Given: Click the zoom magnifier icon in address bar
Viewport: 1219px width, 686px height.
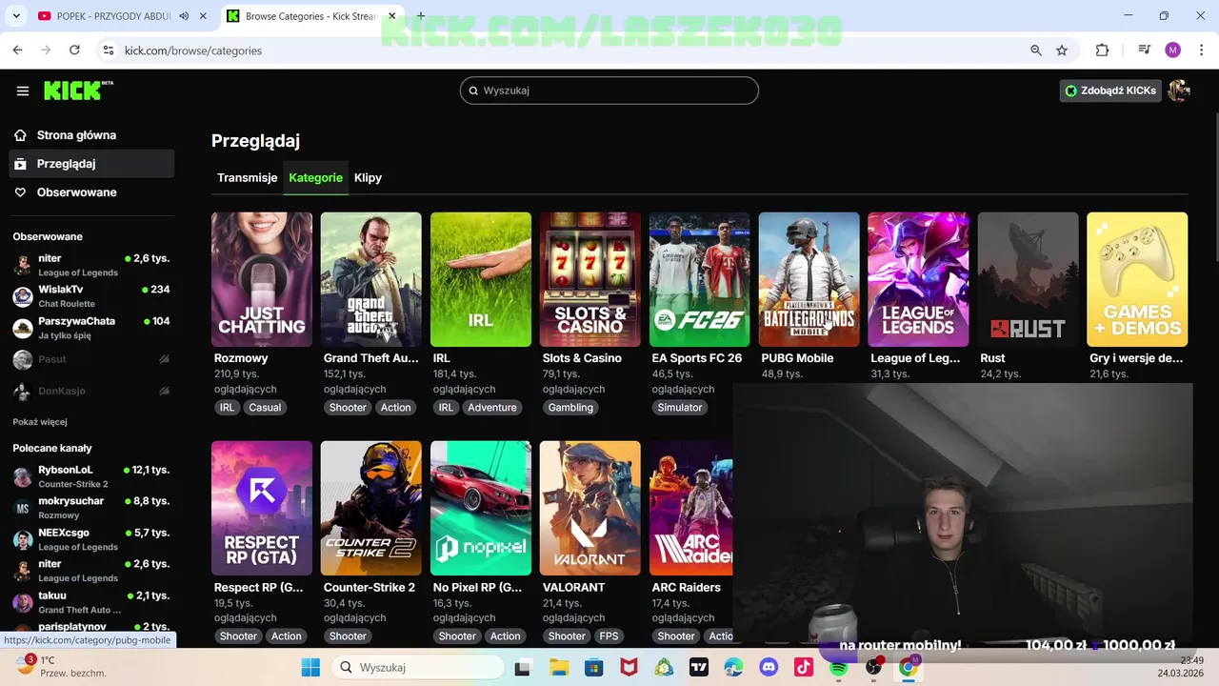Looking at the screenshot, I should coord(1036,50).
